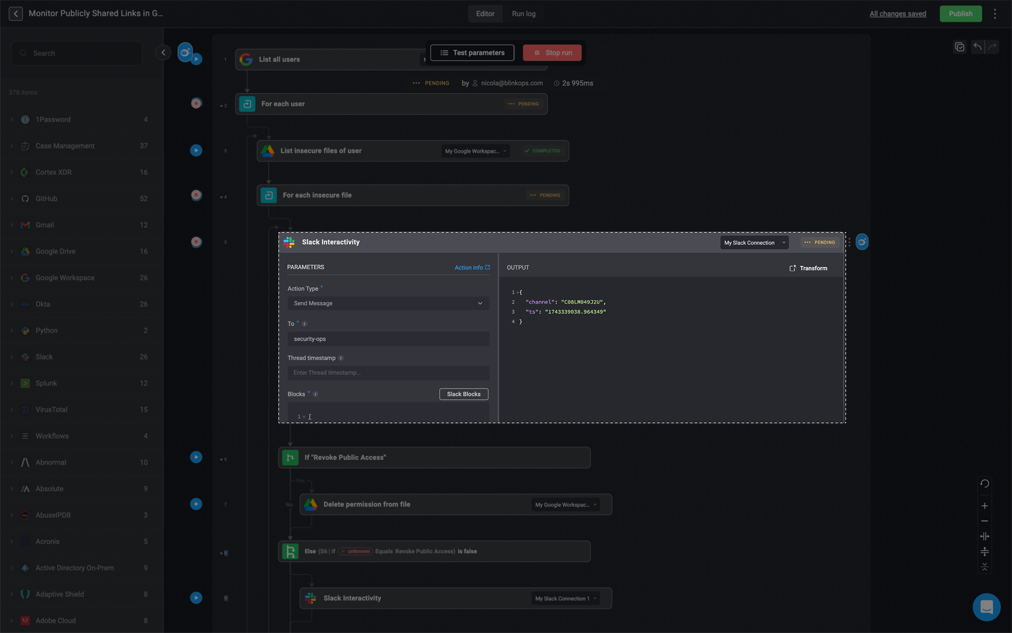This screenshot has width=1012, height=633.
Task: Run the If Revoke Public Access step
Action: coord(196,457)
